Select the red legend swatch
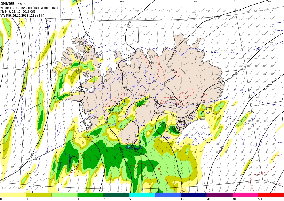Screen dimensions: 284x201 click(271, 195)
